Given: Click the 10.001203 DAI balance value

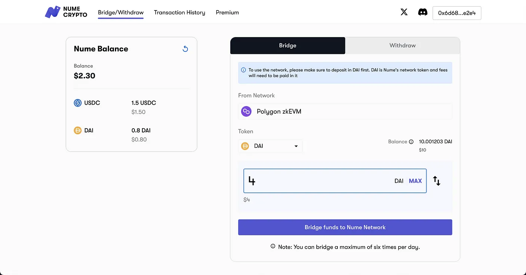Looking at the screenshot, I should 435,142.
